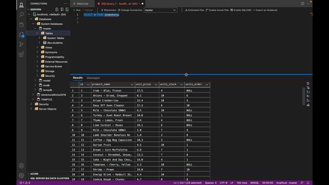Collapse the localhost server node
The height and width of the screenshot is (185, 329).
pyautogui.click(x=29, y=14)
